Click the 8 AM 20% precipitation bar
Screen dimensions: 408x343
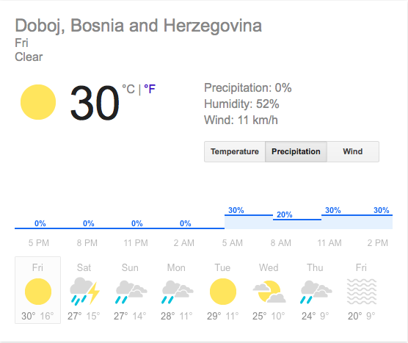click(x=297, y=220)
